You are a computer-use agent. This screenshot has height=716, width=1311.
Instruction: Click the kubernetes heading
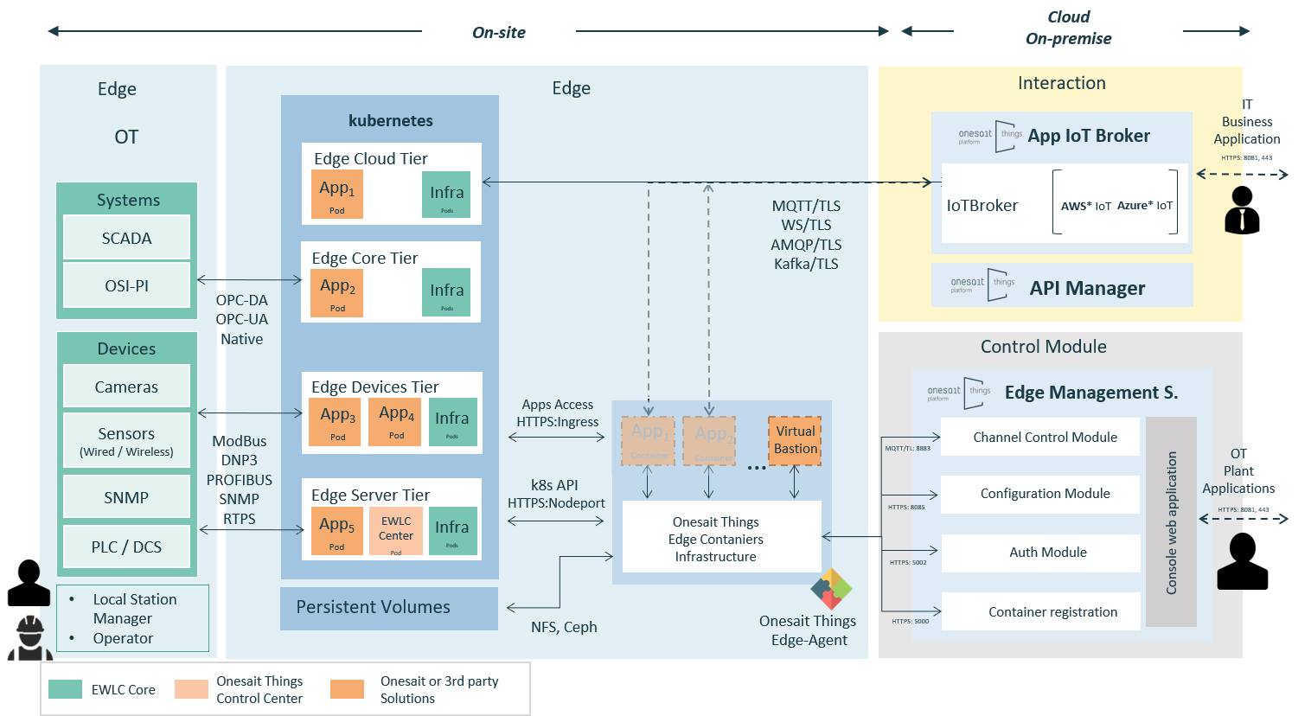click(x=391, y=121)
